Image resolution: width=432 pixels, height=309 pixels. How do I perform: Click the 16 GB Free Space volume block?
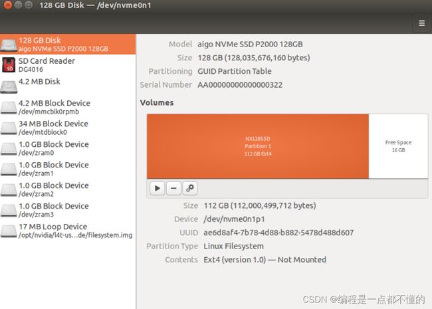[398, 146]
